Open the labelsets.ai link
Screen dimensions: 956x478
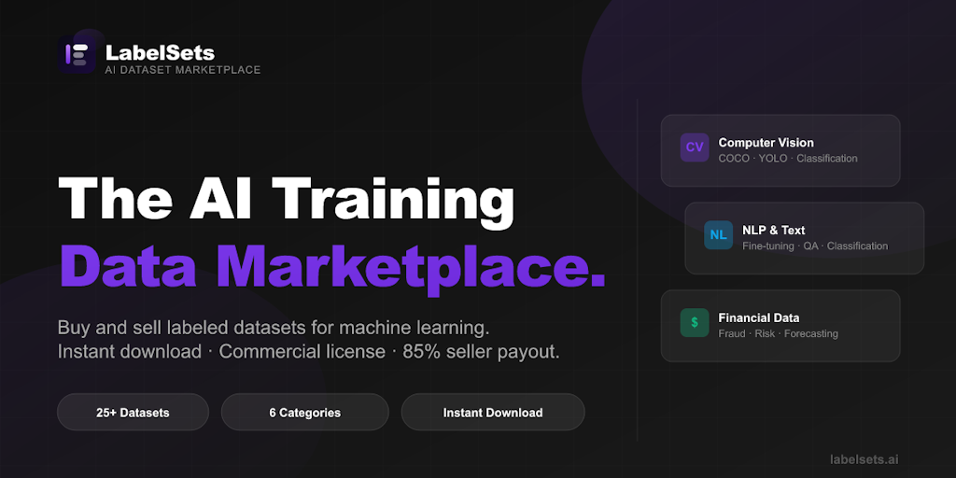click(864, 459)
